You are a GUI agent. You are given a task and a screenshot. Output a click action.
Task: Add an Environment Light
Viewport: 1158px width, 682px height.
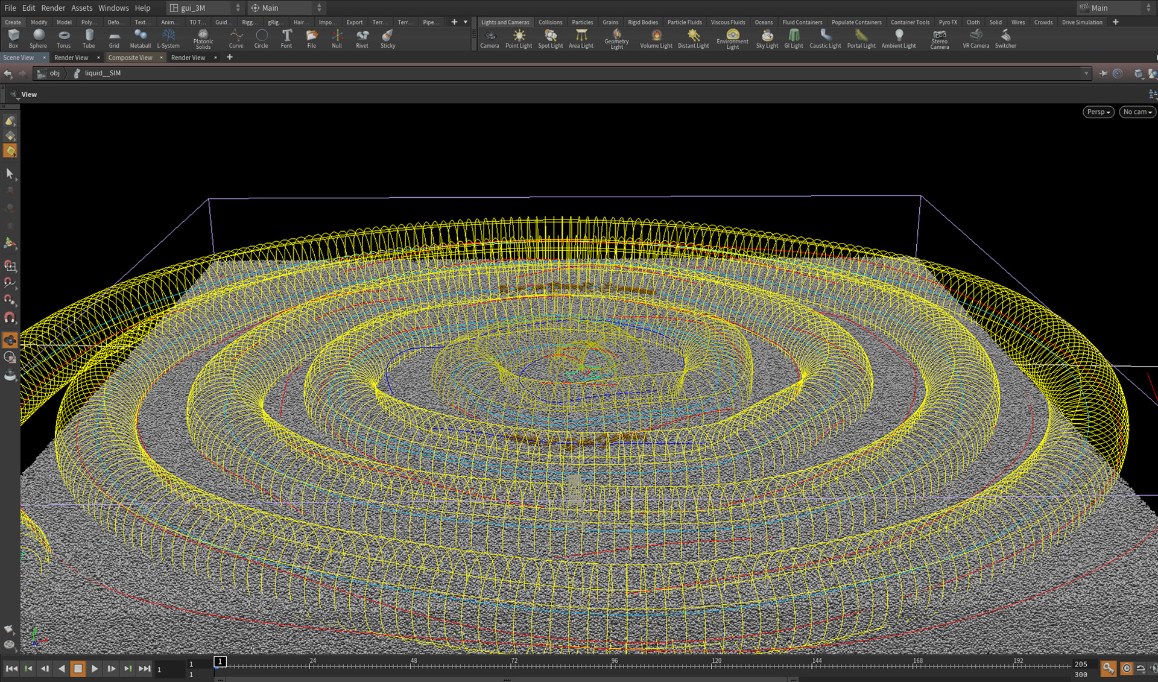pos(732,39)
